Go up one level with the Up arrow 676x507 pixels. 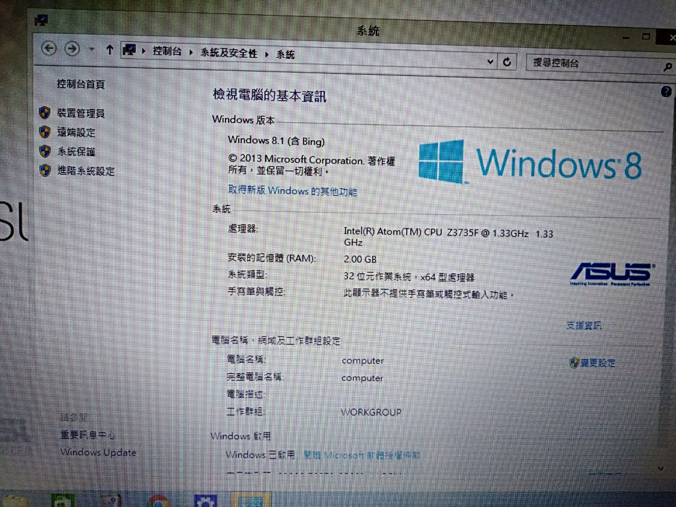tap(110, 50)
